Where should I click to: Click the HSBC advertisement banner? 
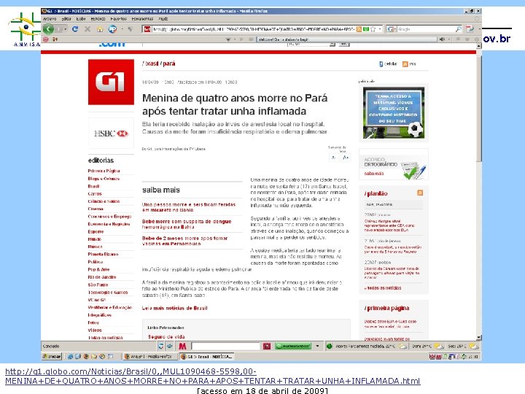[111, 134]
